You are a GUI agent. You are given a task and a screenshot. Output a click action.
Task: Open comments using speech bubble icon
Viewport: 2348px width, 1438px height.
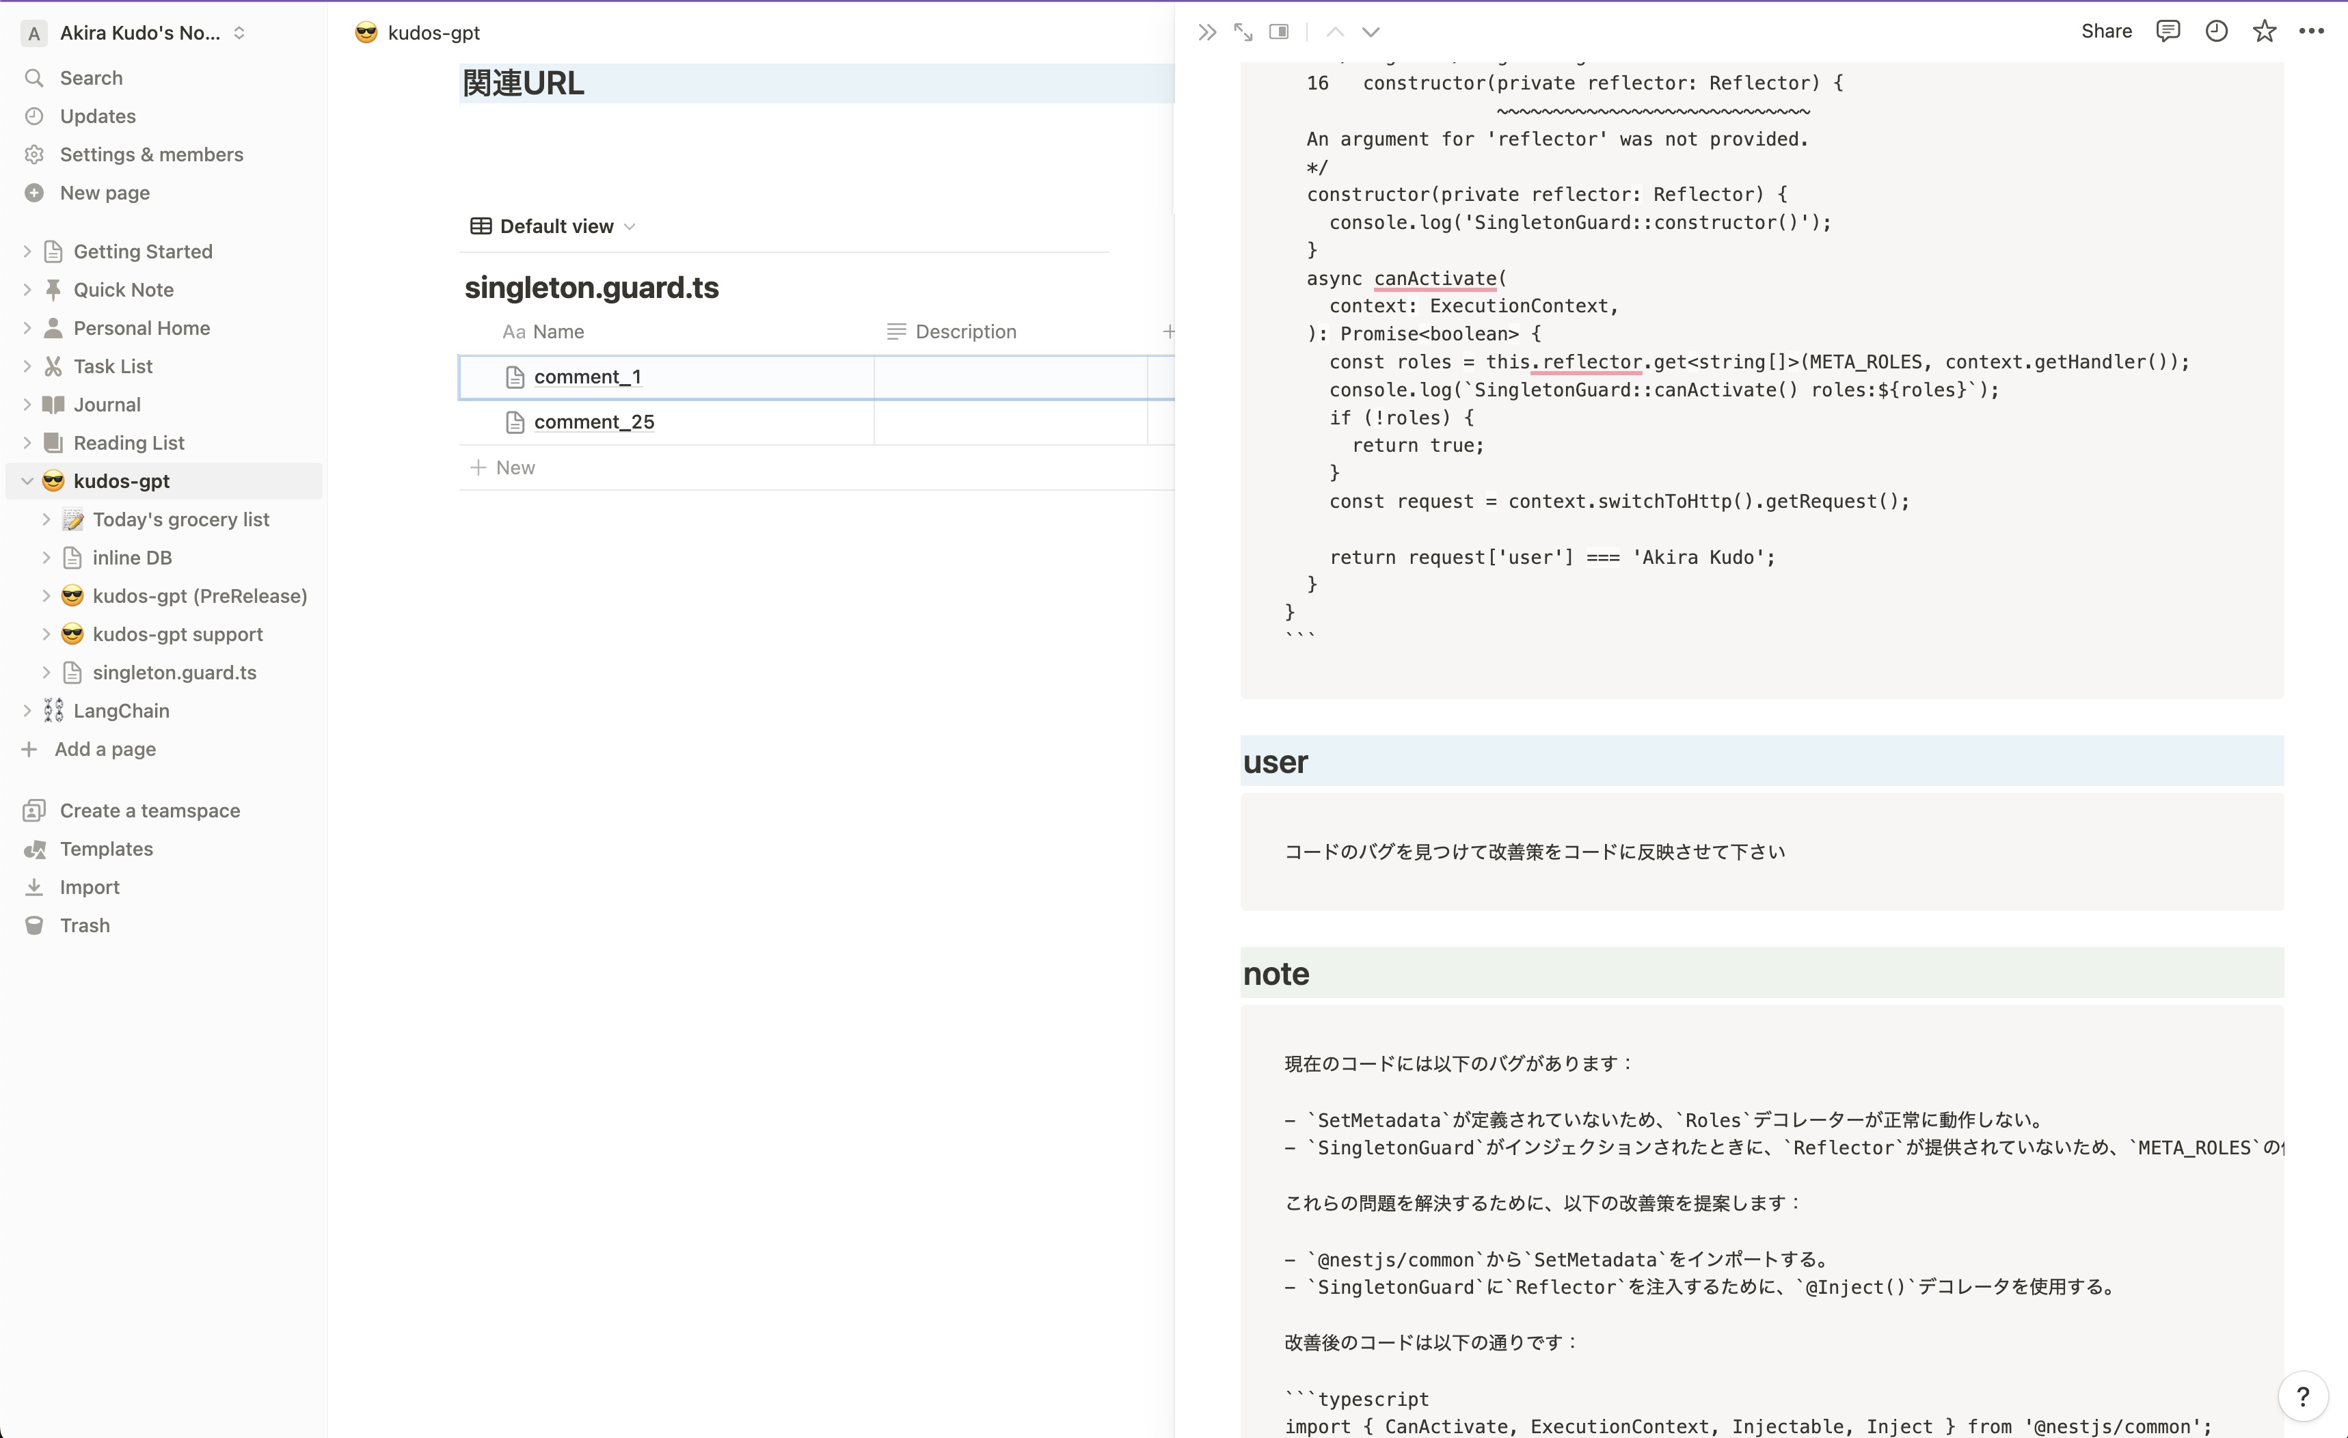[x=2168, y=31]
